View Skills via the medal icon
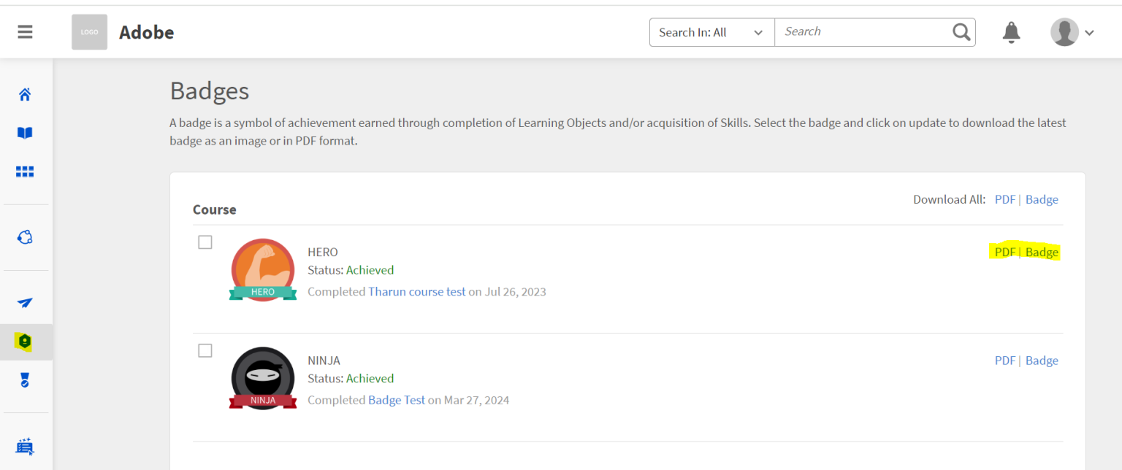 [25, 379]
